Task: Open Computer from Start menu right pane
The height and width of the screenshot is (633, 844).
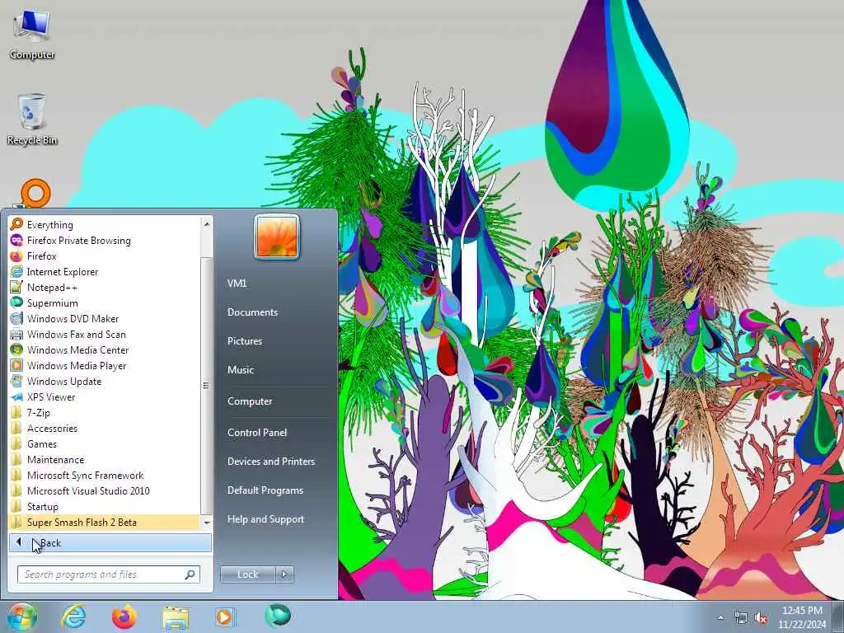Action: click(x=250, y=401)
